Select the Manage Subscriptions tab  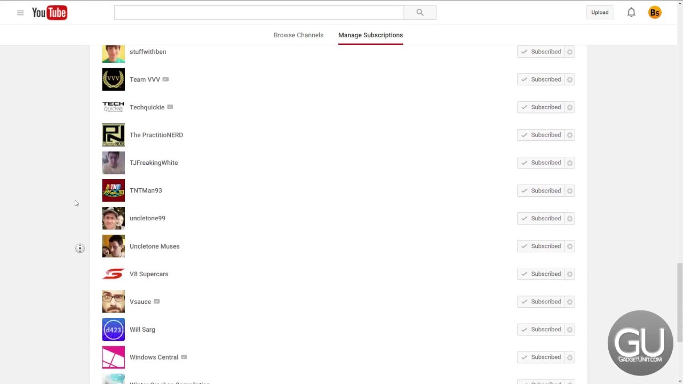click(370, 35)
